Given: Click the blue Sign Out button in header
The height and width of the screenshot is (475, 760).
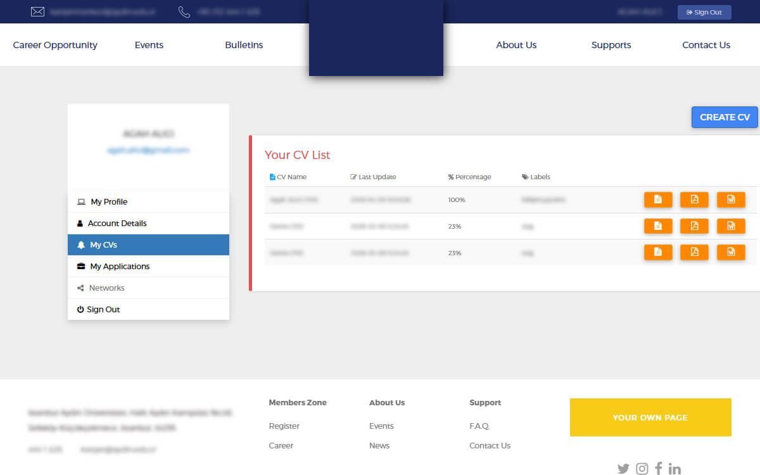Looking at the screenshot, I should coord(704,12).
